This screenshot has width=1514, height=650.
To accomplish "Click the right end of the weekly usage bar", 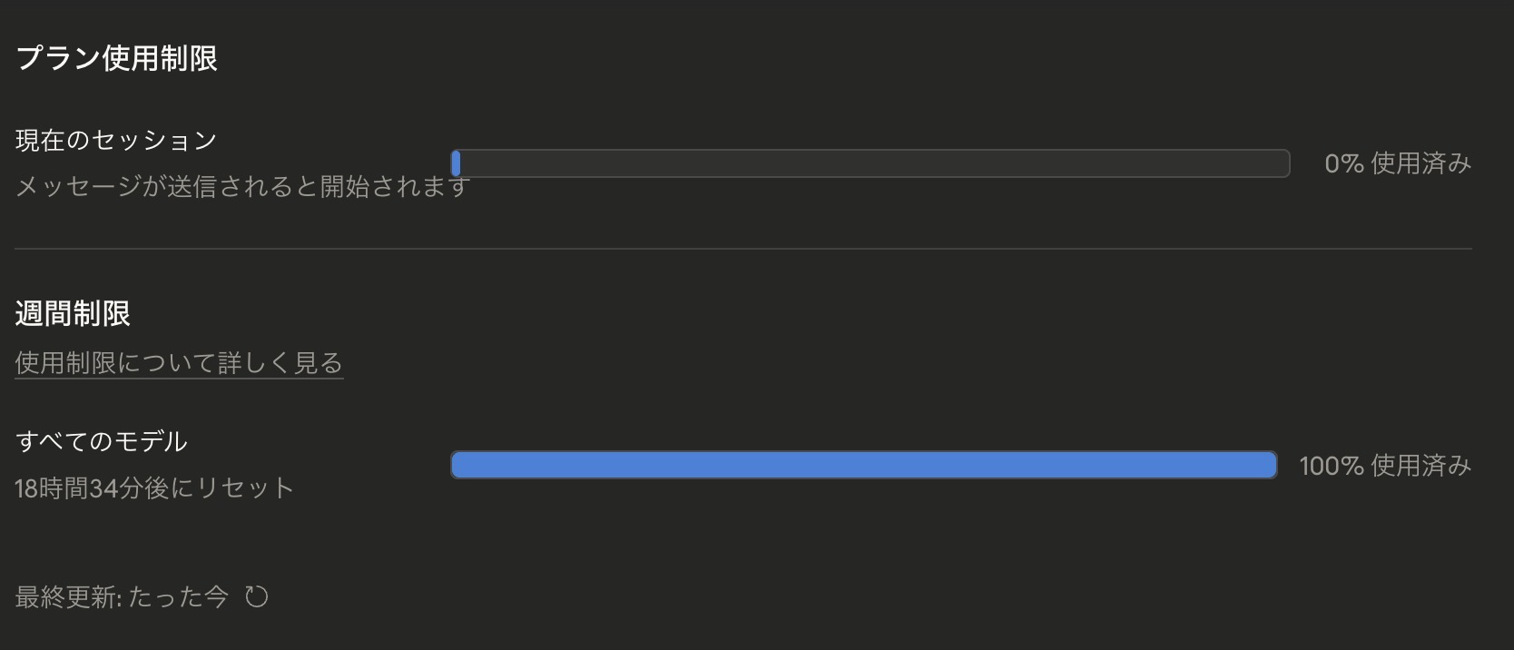I will click(1269, 466).
